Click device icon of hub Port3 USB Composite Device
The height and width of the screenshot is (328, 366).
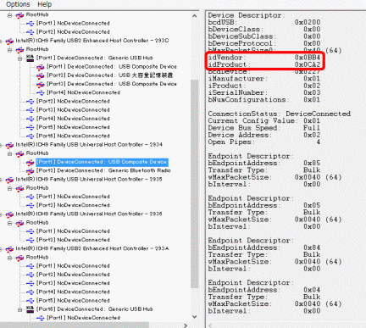tap(41, 84)
